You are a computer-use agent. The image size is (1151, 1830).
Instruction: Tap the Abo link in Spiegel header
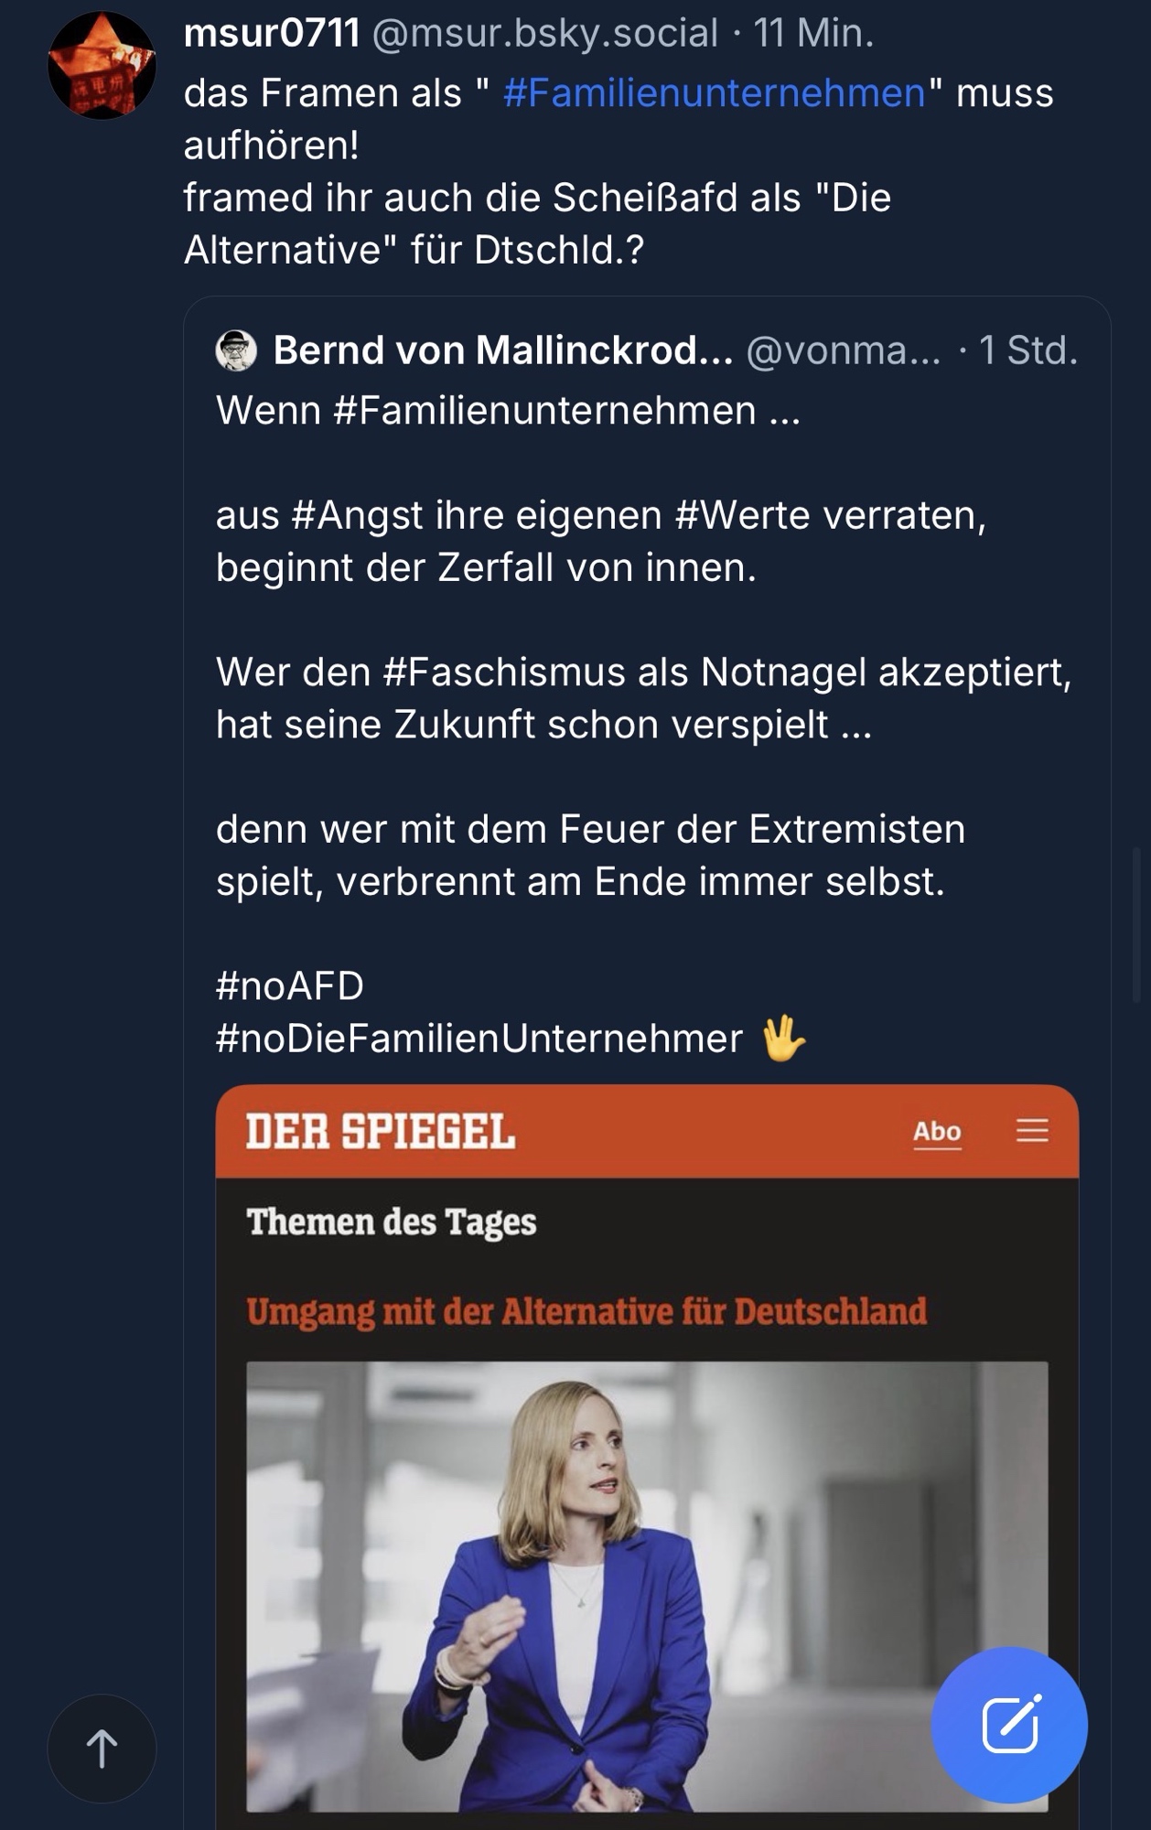coord(937,1132)
